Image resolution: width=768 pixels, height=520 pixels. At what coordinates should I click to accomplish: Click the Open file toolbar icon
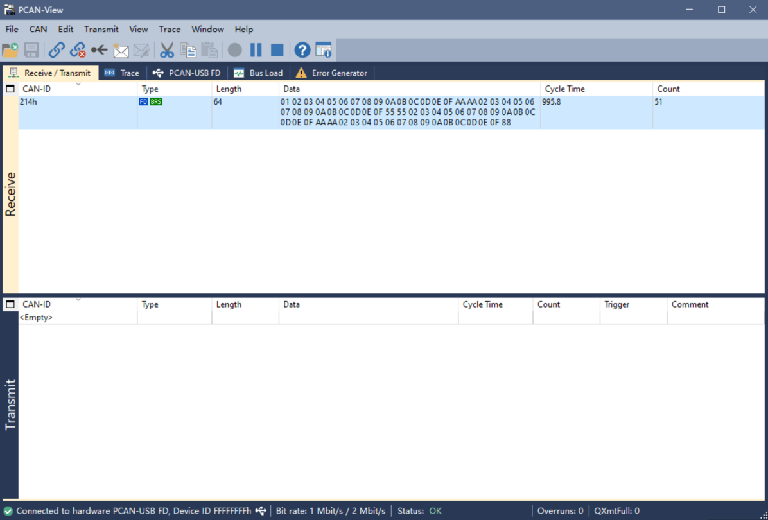point(10,50)
